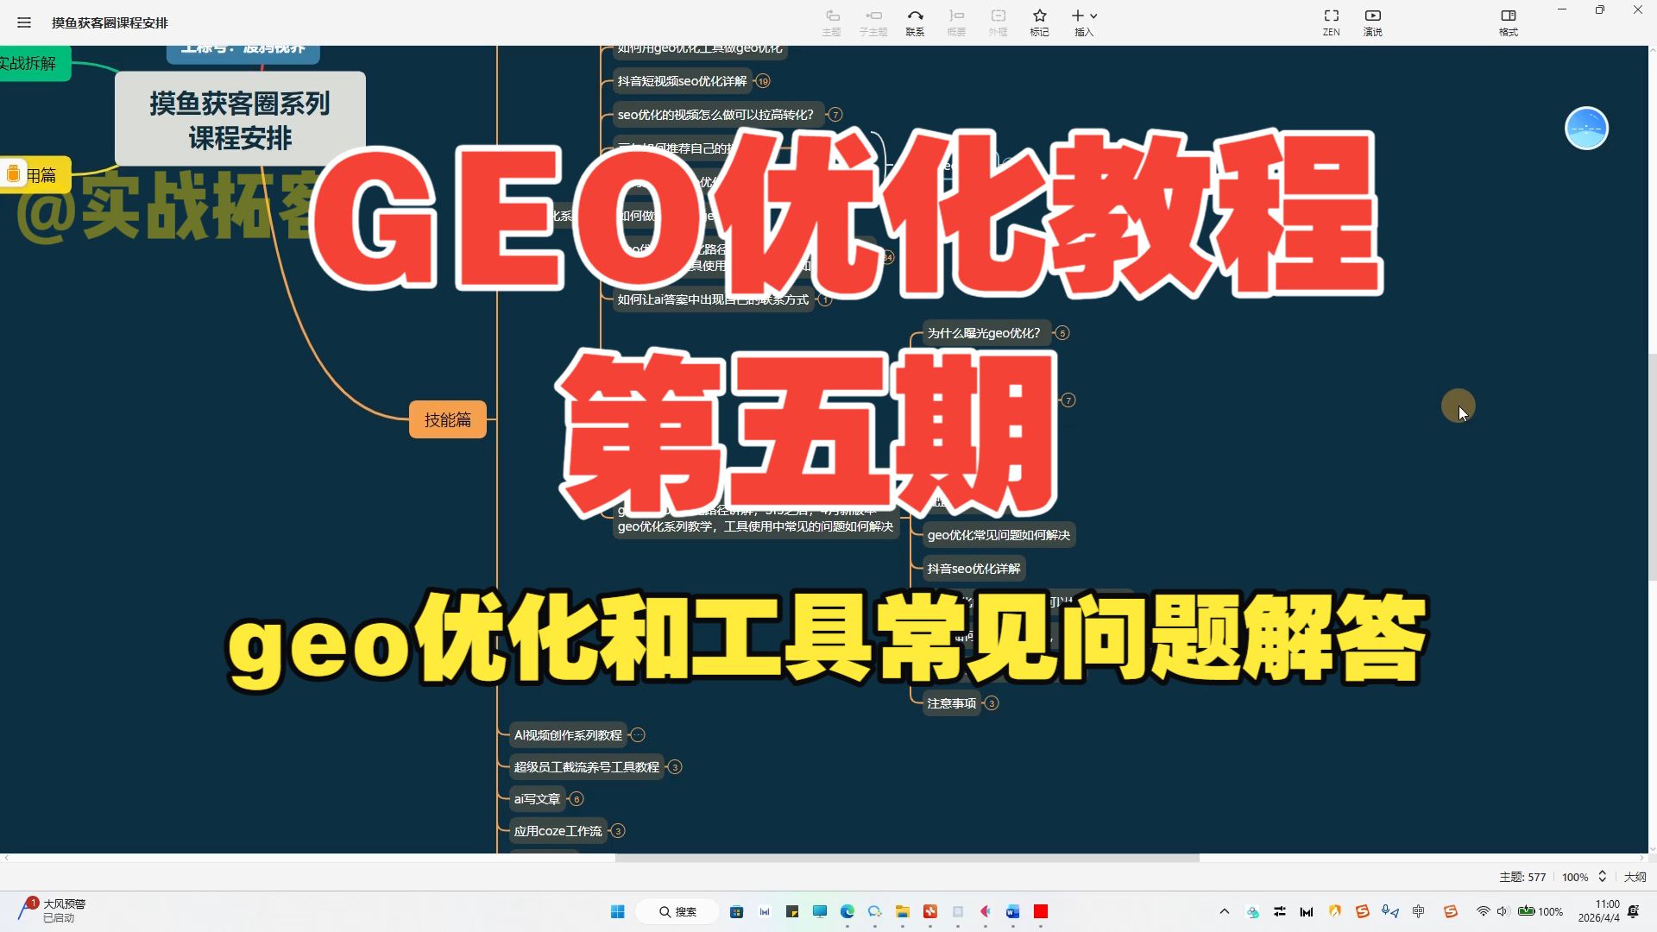Select the 技能篇 branch node
The image size is (1657, 932).
tap(448, 419)
